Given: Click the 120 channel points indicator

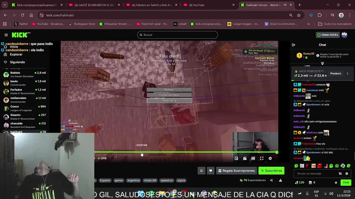Looking at the screenshot, I should [300, 182].
